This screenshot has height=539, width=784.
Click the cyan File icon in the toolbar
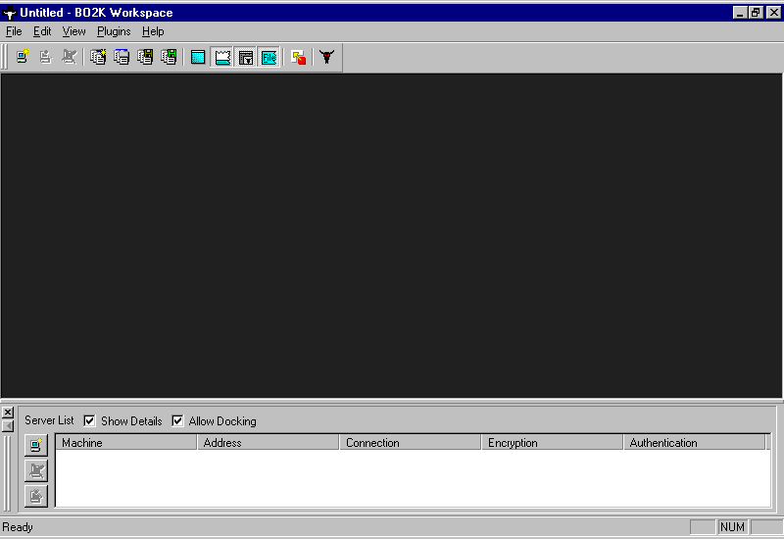[x=269, y=57]
